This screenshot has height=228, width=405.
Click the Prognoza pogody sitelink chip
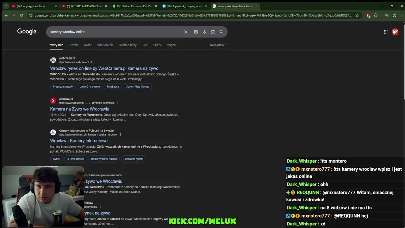click(63, 86)
